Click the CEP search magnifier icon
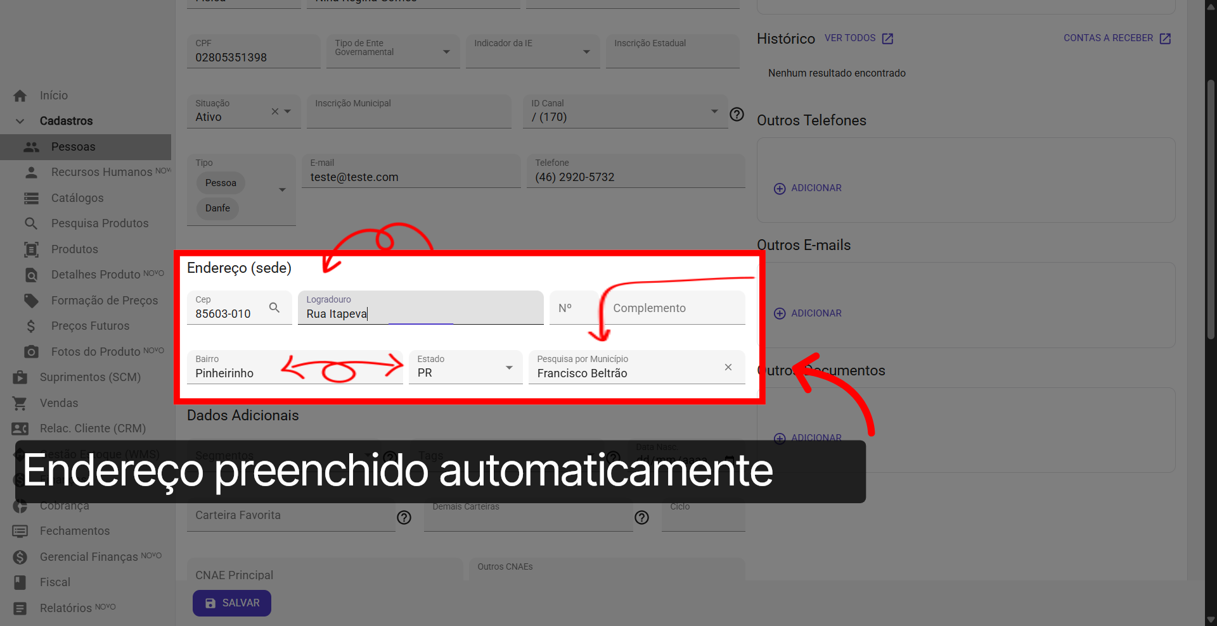The image size is (1217, 626). tap(274, 308)
